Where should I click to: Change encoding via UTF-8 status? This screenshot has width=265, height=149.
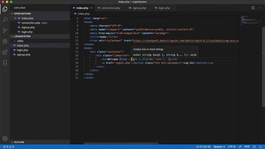point(232,147)
